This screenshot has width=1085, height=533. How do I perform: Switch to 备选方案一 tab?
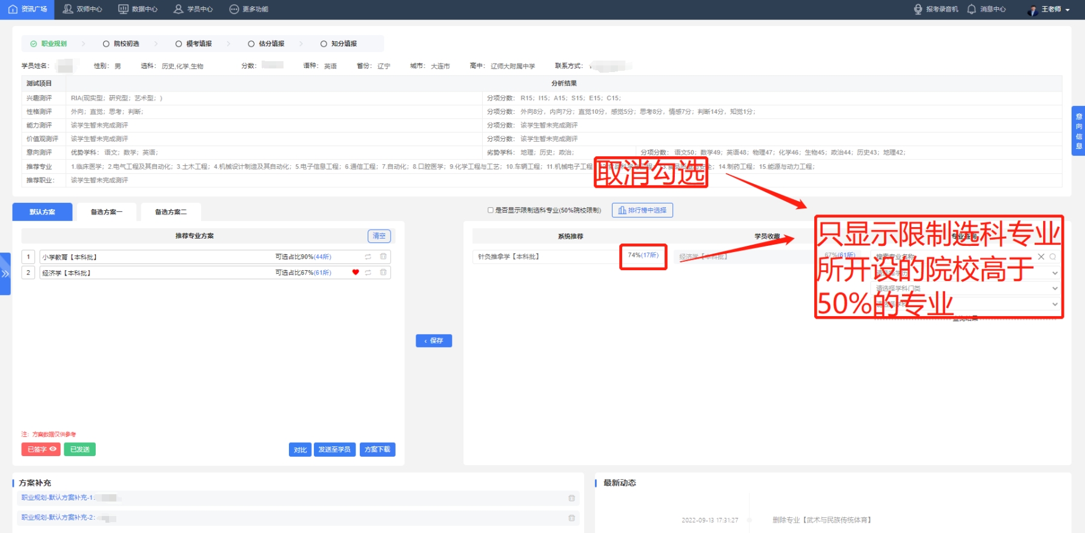point(107,212)
